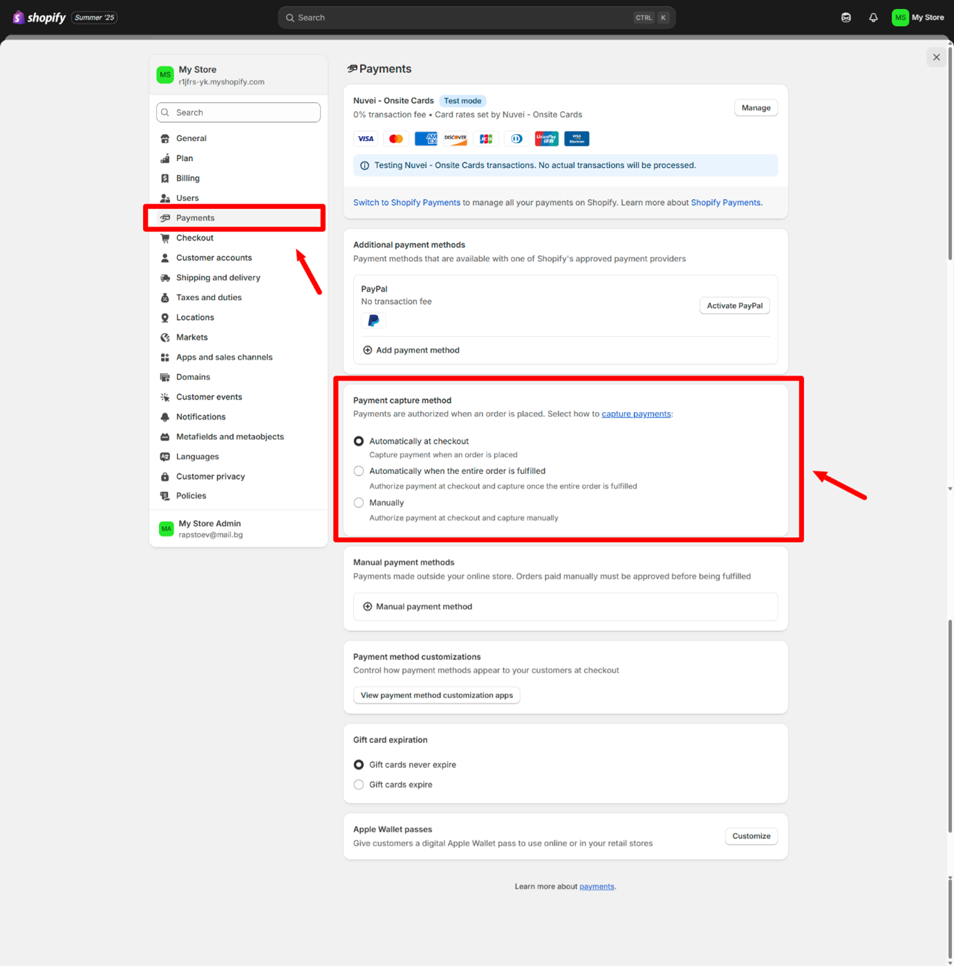This screenshot has height=967, width=954.
Task: Click the Markets globe icon in sidebar
Action: pos(165,338)
